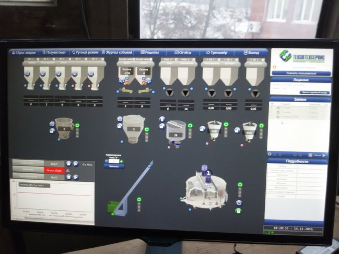This screenshot has height=254, width=339.
Task: Open the Тренажёр simulator
Action: 216,52
